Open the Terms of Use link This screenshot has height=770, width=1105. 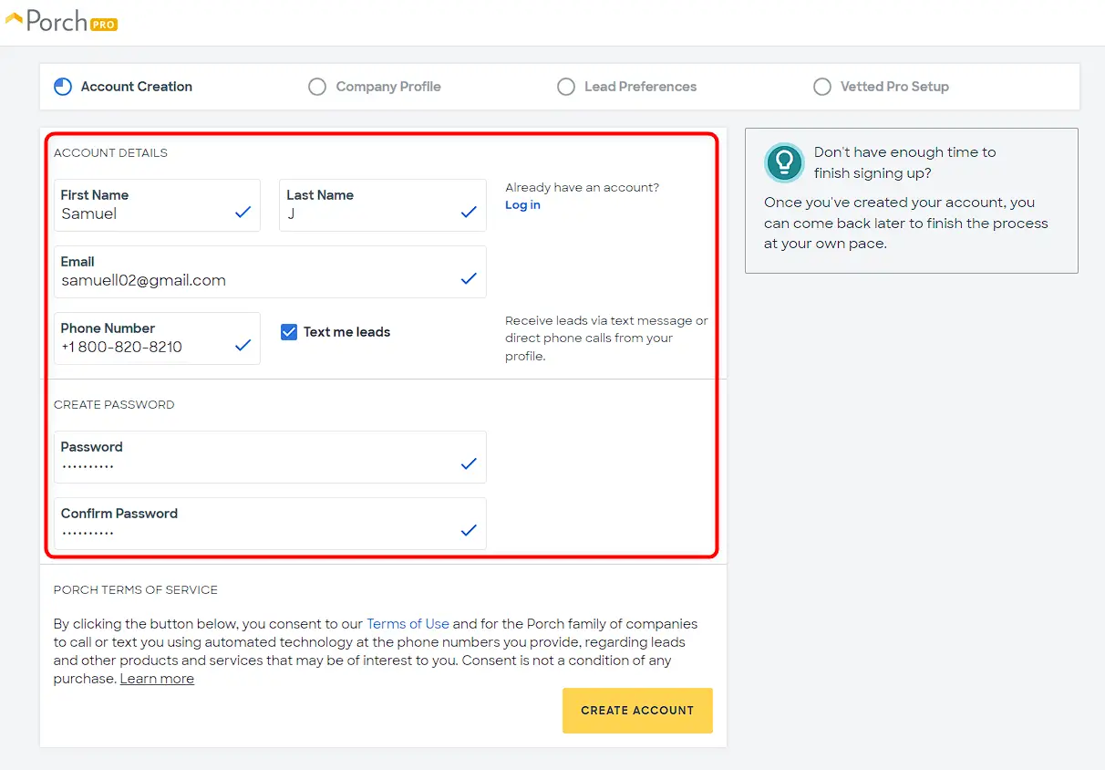pyautogui.click(x=408, y=624)
